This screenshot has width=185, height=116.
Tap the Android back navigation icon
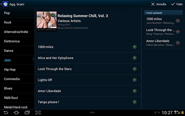[x=6, y=113]
